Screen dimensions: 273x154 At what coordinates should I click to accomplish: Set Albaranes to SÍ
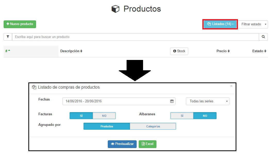coord(182,115)
